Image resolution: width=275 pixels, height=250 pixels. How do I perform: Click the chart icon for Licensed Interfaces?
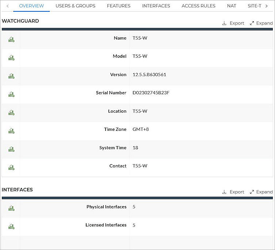pos(11,227)
